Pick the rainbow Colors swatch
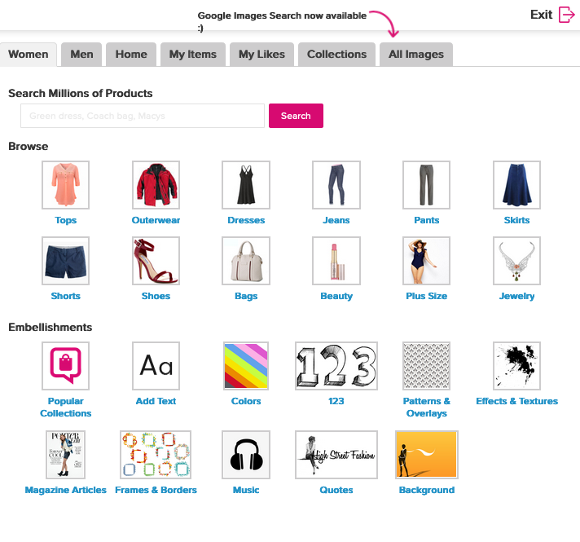Image resolution: width=580 pixels, height=542 pixels. [246, 366]
